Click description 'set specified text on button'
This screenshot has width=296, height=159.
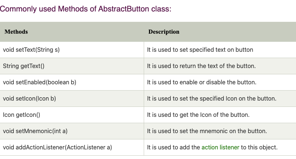(200, 50)
